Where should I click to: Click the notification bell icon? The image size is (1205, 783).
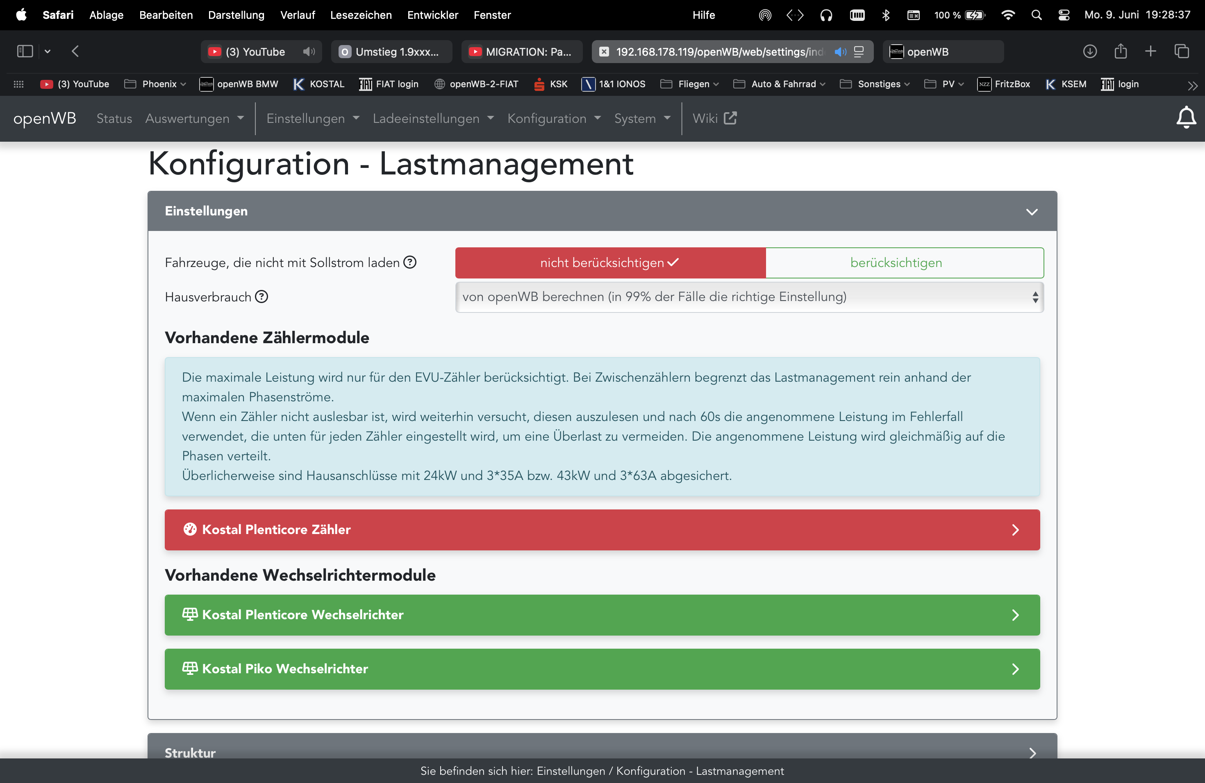pyautogui.click(x=1185, y=118)
